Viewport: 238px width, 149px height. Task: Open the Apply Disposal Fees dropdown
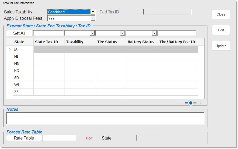coord(93,18)
